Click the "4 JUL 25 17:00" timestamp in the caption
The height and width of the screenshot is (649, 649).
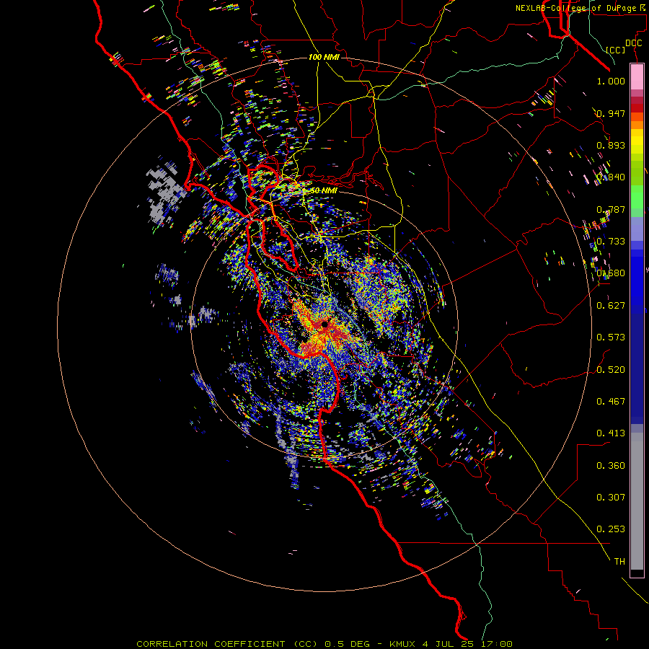[x=467, y=644]
